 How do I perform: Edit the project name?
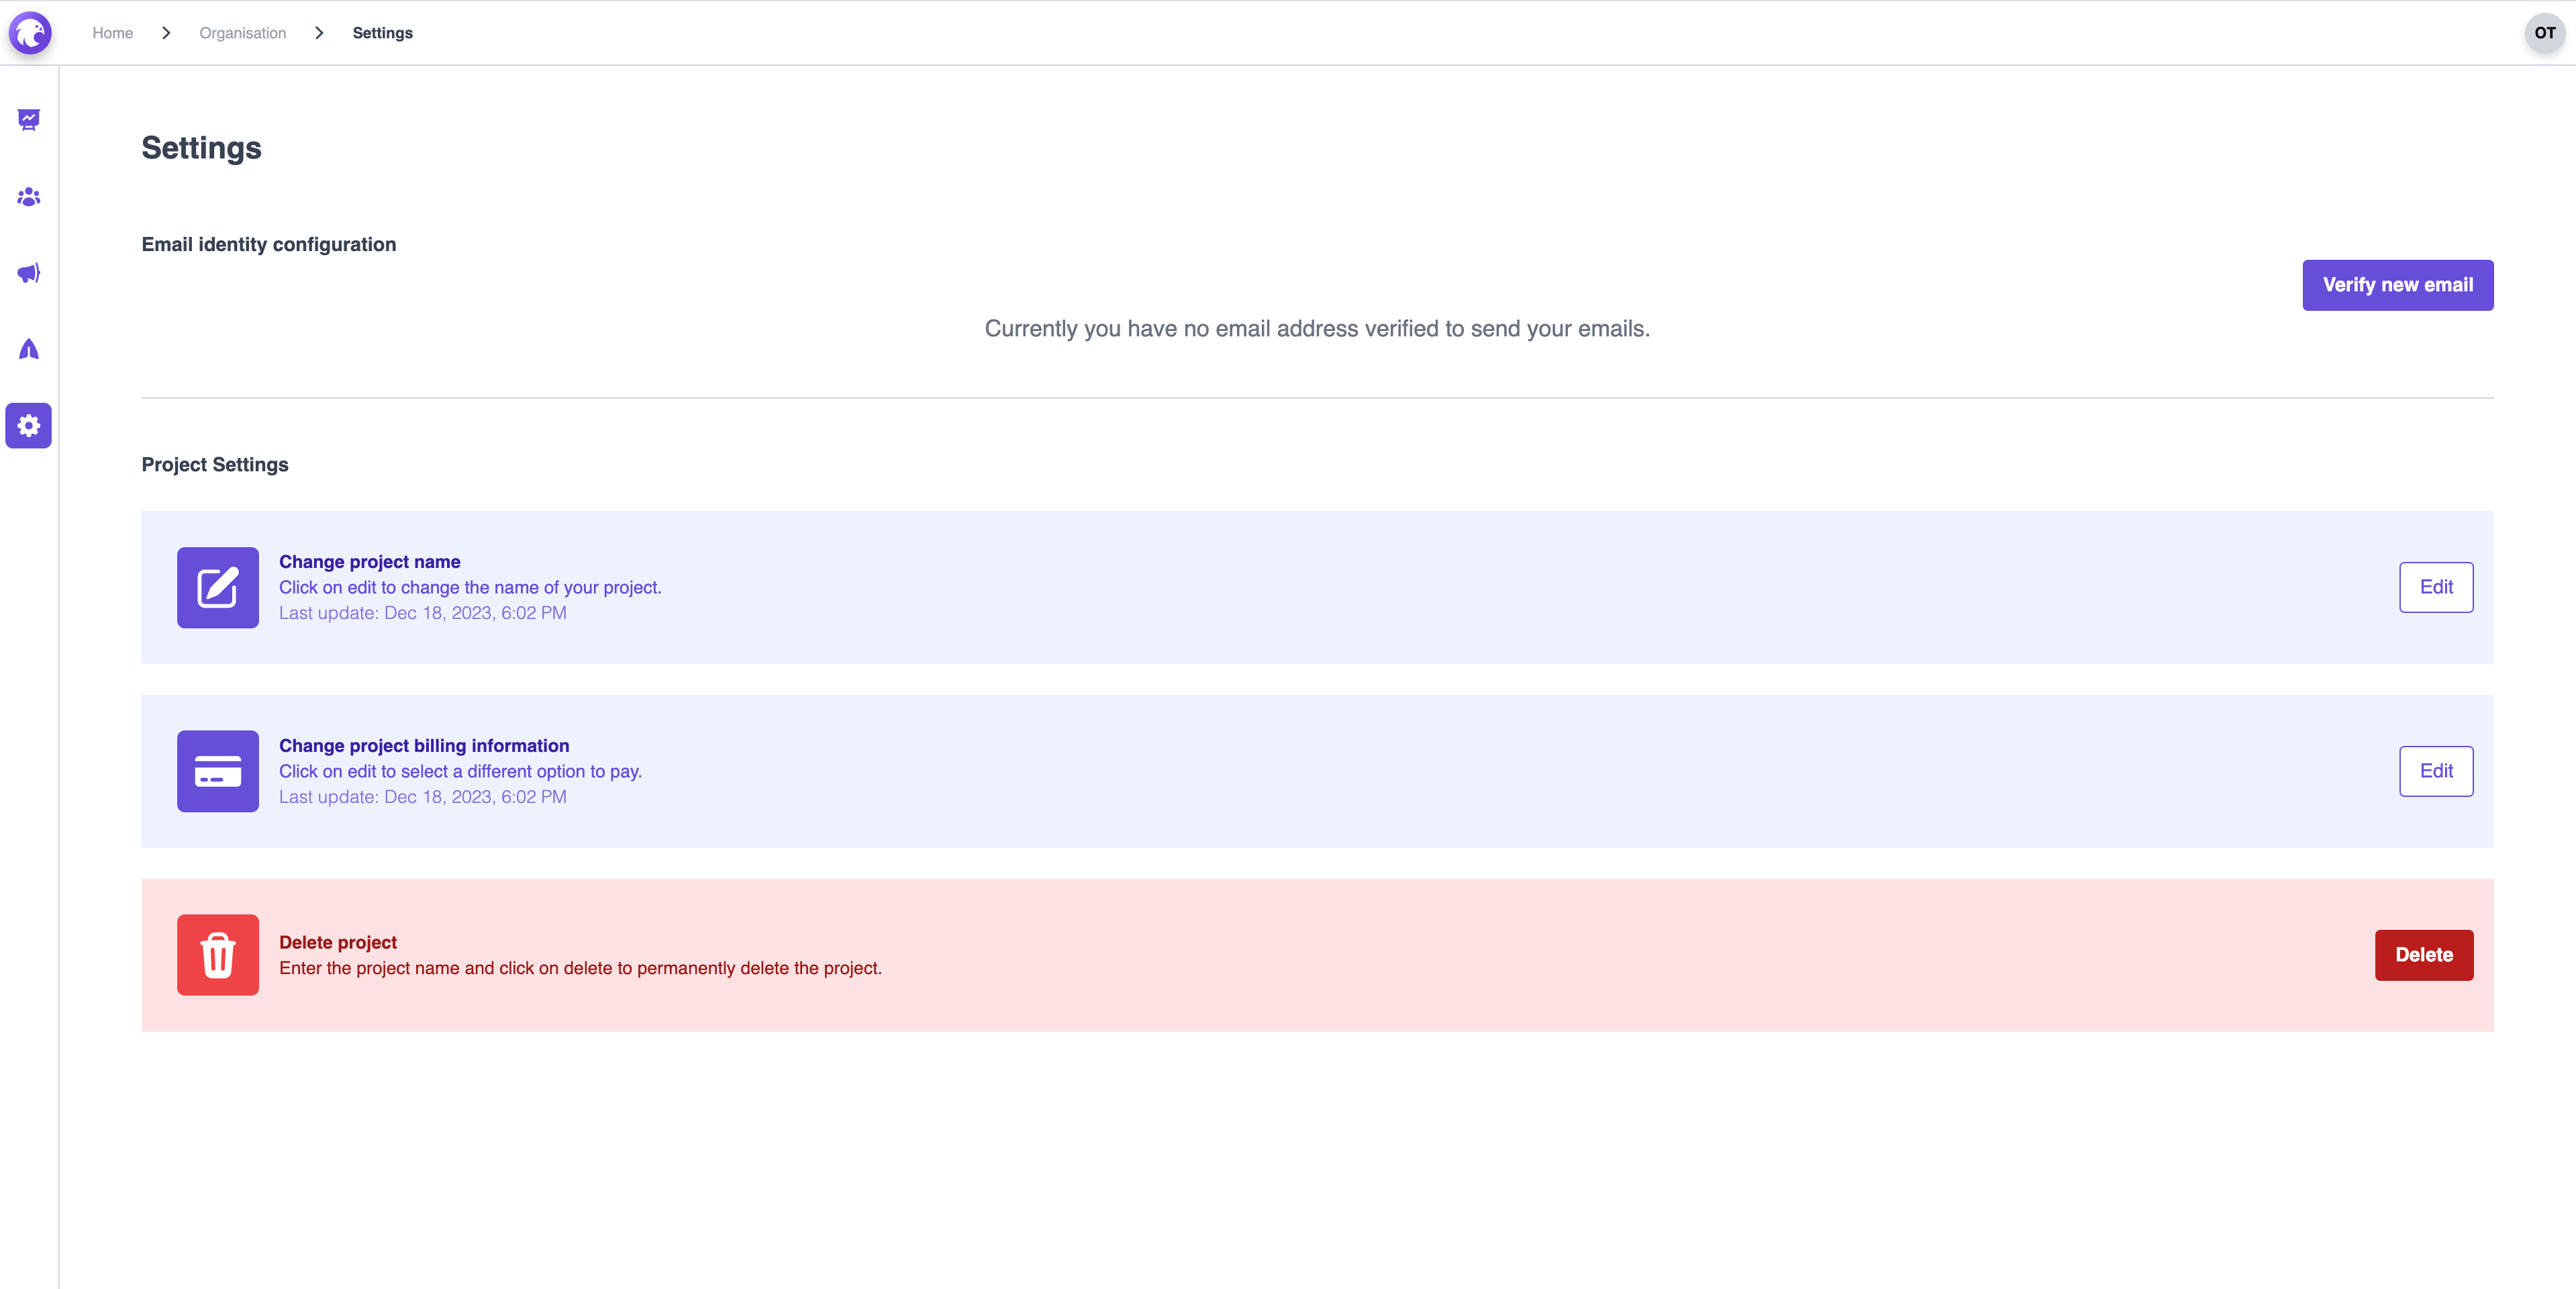[2436, 587]
